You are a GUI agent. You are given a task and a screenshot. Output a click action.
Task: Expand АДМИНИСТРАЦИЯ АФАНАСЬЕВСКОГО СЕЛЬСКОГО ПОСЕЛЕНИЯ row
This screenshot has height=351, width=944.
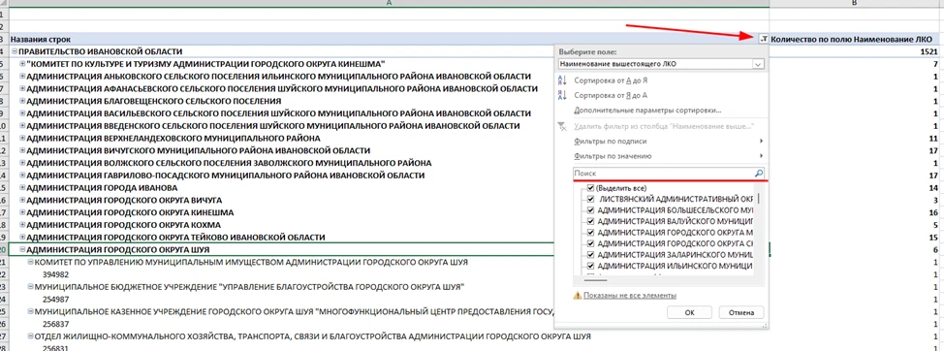pyautogui.click(x=23, y=88)
